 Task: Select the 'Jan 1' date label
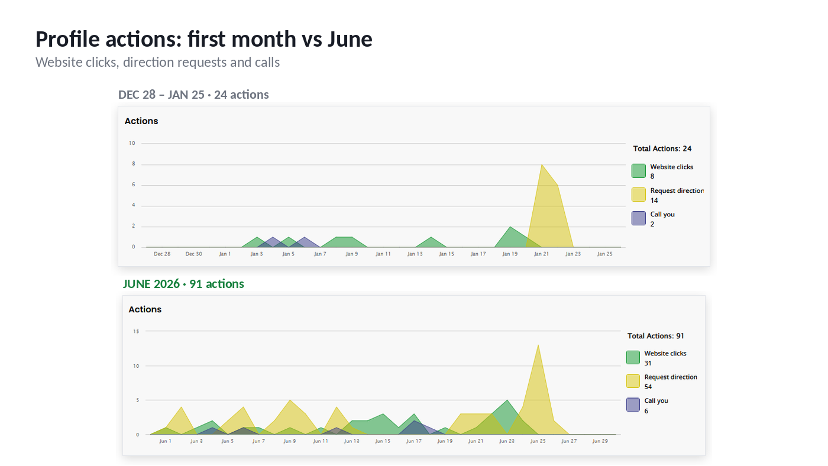(x=225, y=254)
